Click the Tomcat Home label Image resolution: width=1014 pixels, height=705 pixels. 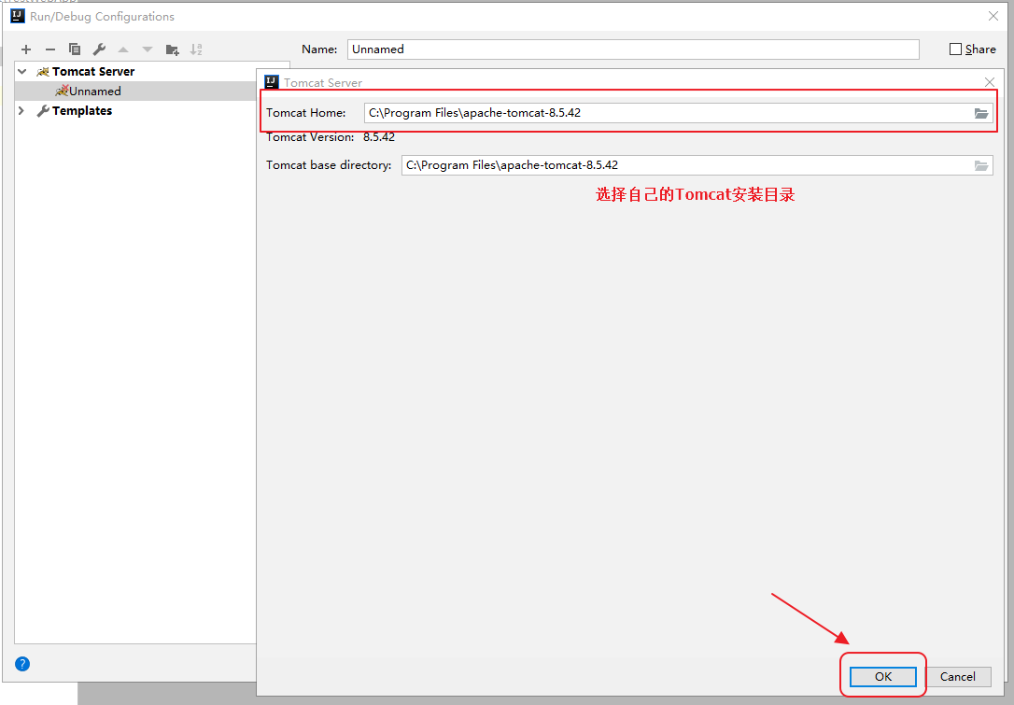point(306,113)
